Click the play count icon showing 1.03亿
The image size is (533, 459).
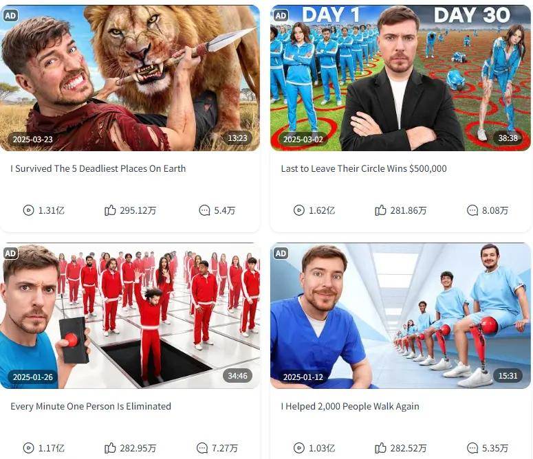(299, 448)
